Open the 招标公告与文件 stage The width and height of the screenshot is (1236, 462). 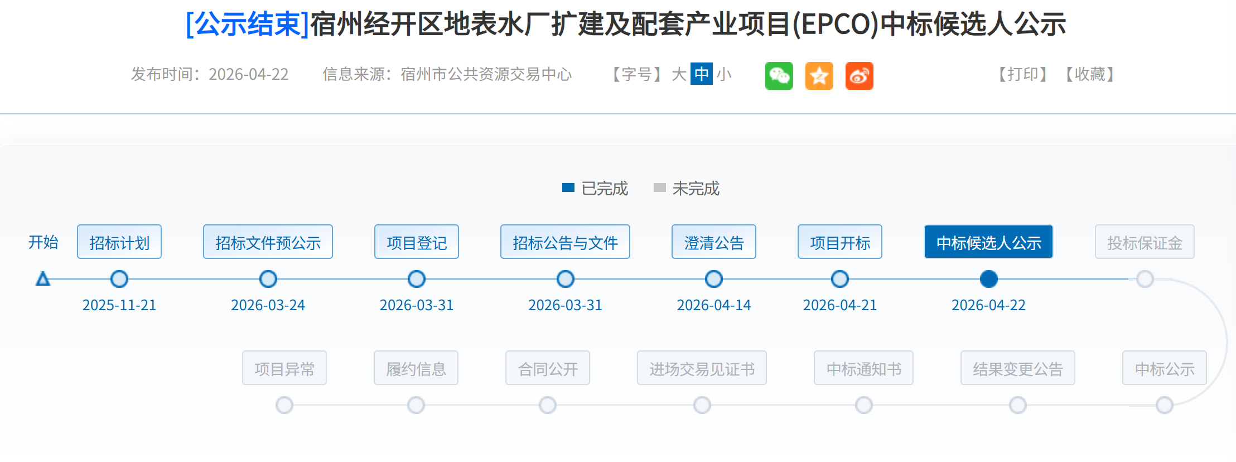[565, 242]
